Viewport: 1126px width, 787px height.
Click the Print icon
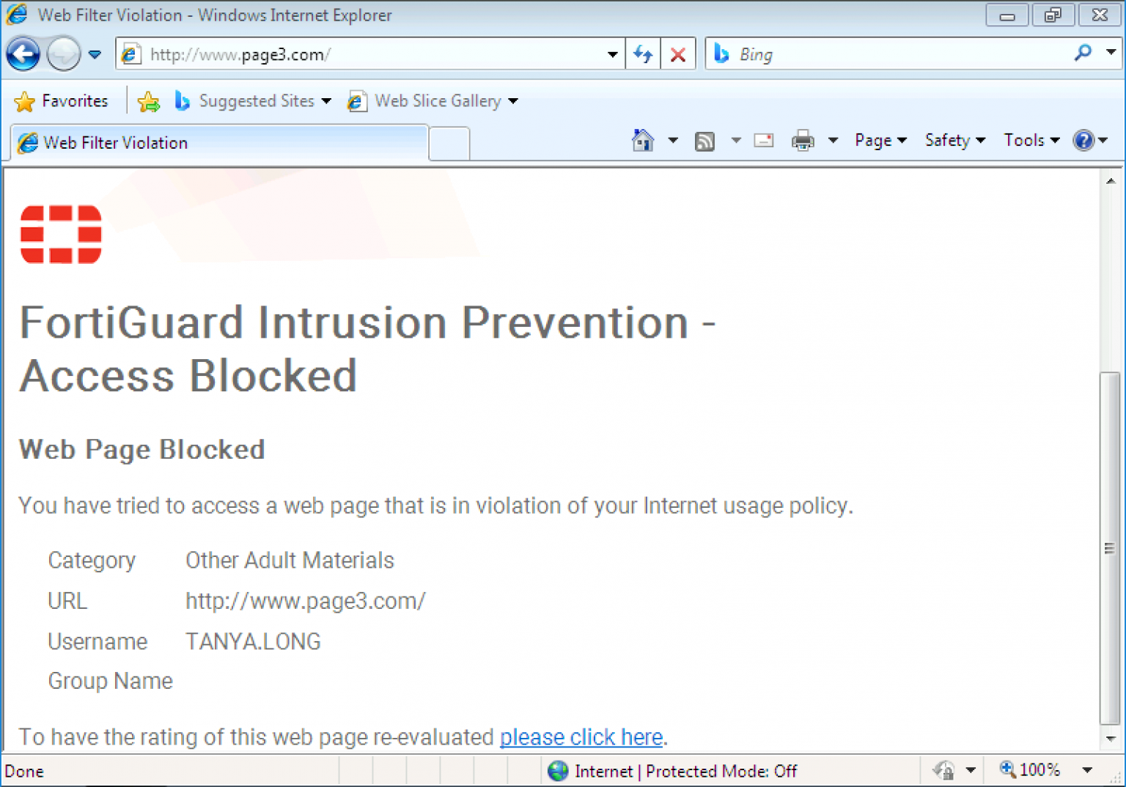point(803,140)
